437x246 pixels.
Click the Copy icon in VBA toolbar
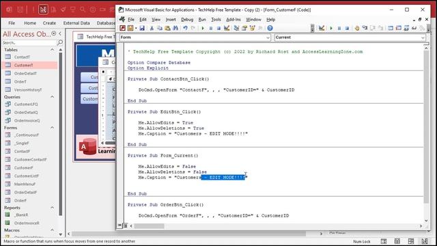click(160, 28)
